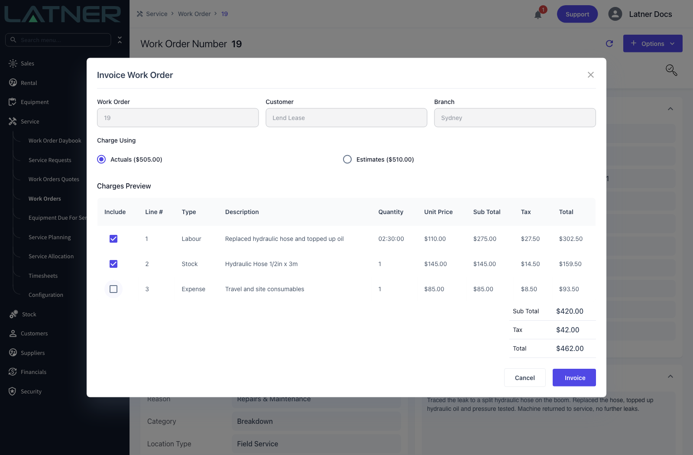
Task: Click the Support button
Action: [577, 14]
